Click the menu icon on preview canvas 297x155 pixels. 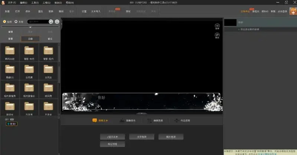[217, 26]
